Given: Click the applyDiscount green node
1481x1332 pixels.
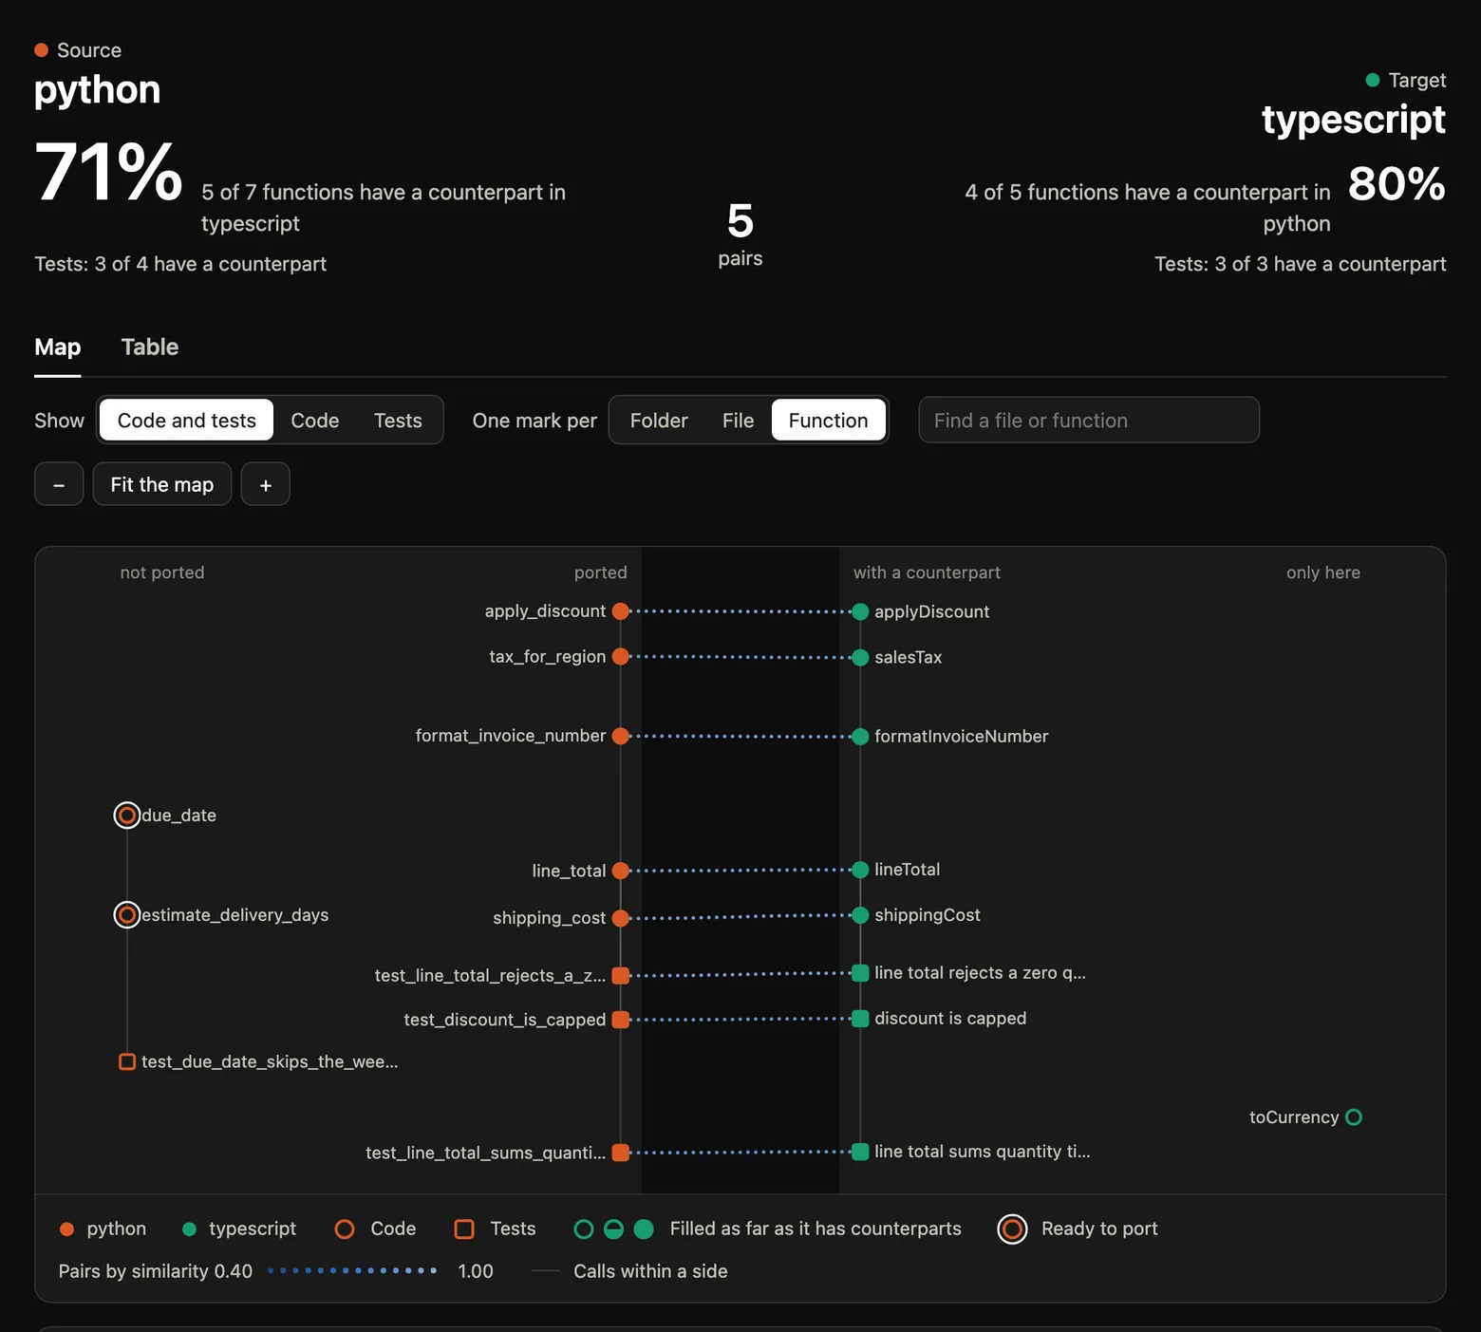Looking at the screenshot, I should tap(860, 611).
